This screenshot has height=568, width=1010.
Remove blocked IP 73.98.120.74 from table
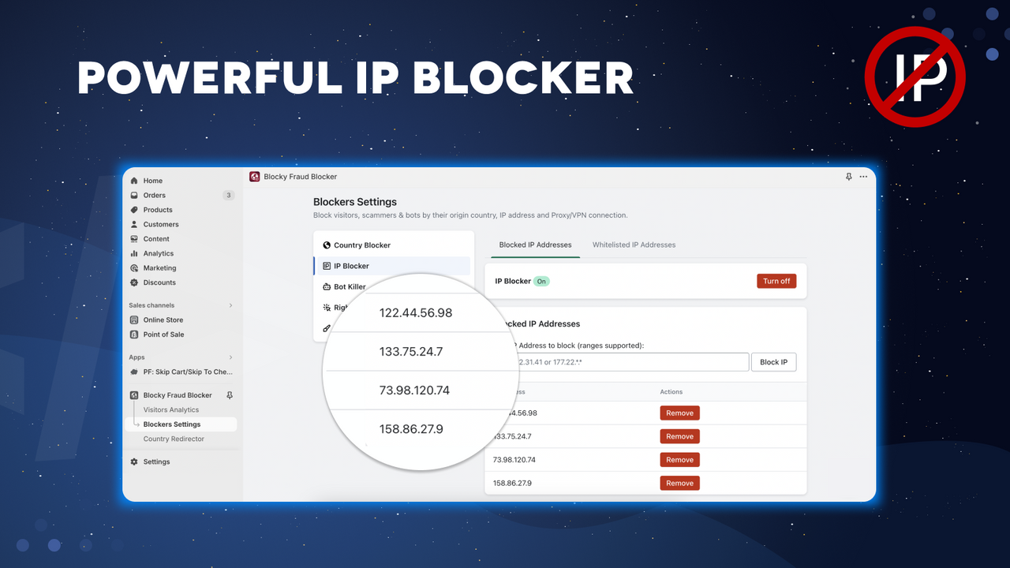679,460
